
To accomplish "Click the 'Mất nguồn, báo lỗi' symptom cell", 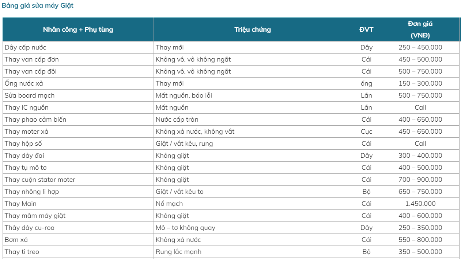I will [184, 95].
